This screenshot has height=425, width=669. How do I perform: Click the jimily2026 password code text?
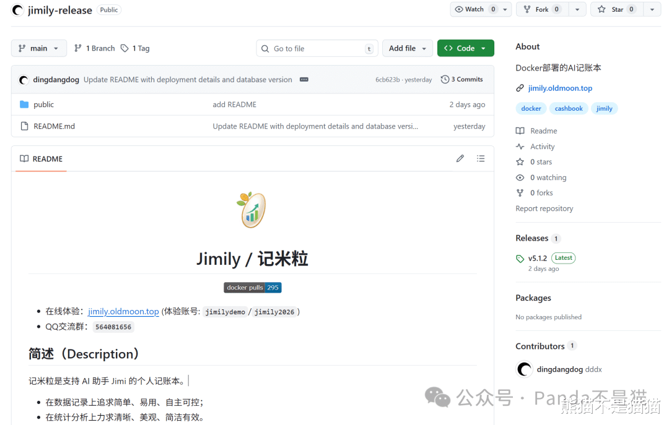(x=274, y=312)
